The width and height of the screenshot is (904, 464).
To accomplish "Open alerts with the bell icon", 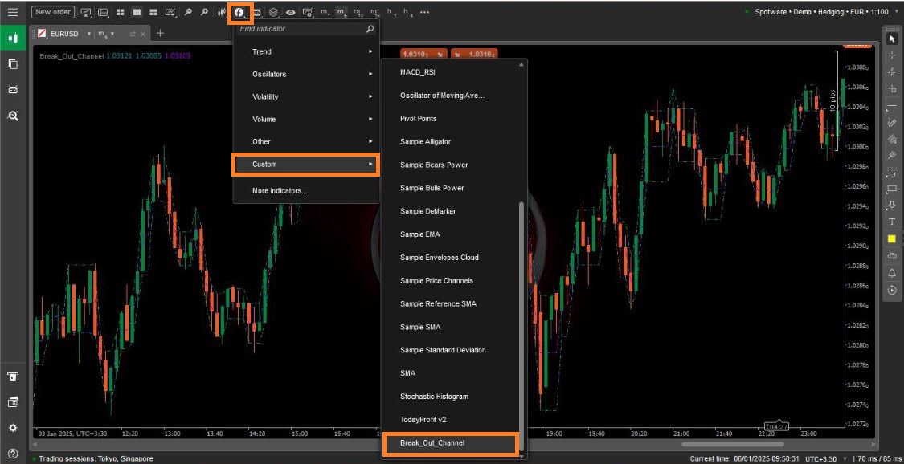I will click(892, 273).
